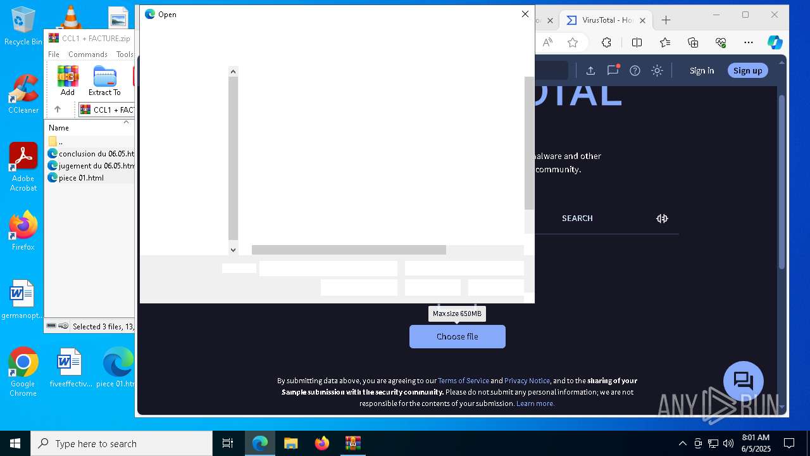Select the SEARCH tab on VirusTotal
810x456 pixels.
coord(577,218)
